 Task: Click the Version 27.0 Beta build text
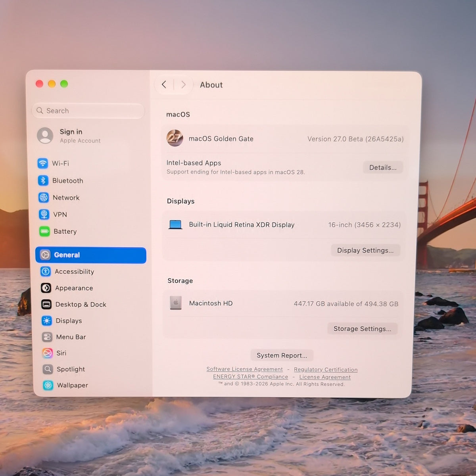355,139
